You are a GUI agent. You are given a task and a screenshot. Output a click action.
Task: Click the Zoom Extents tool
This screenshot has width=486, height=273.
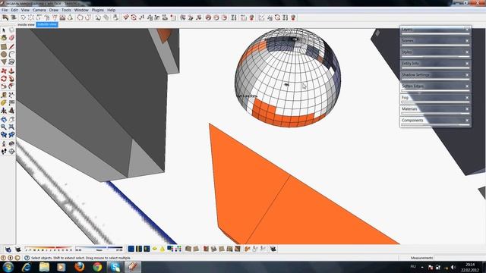(11, 127)
